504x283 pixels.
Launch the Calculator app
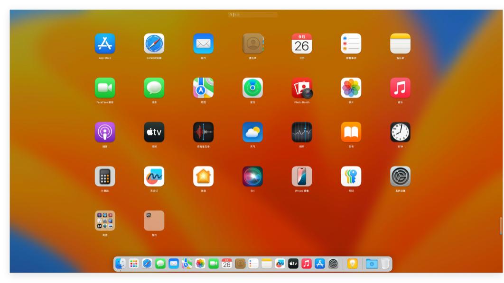pos(105,176)
